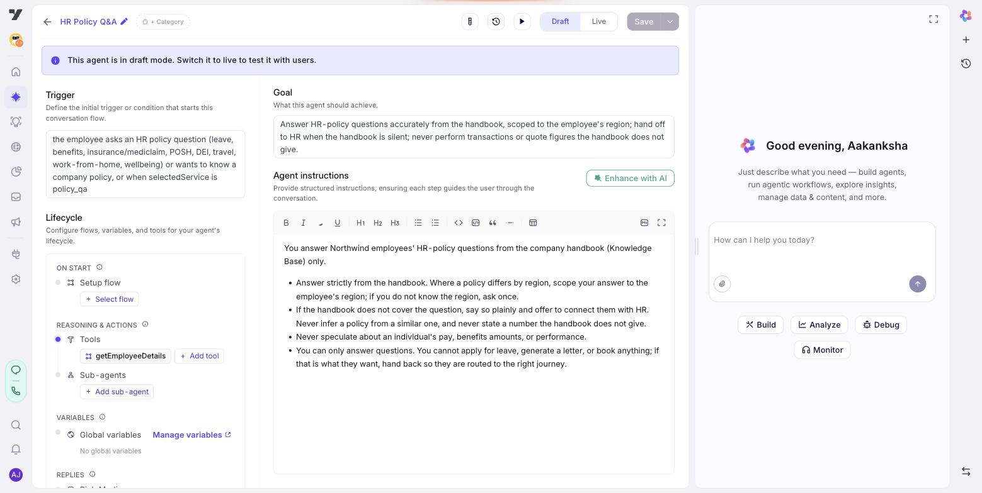Select the Analyze suggestion chip
This screenshot has height=493, width=982.
tap(819, 325)
